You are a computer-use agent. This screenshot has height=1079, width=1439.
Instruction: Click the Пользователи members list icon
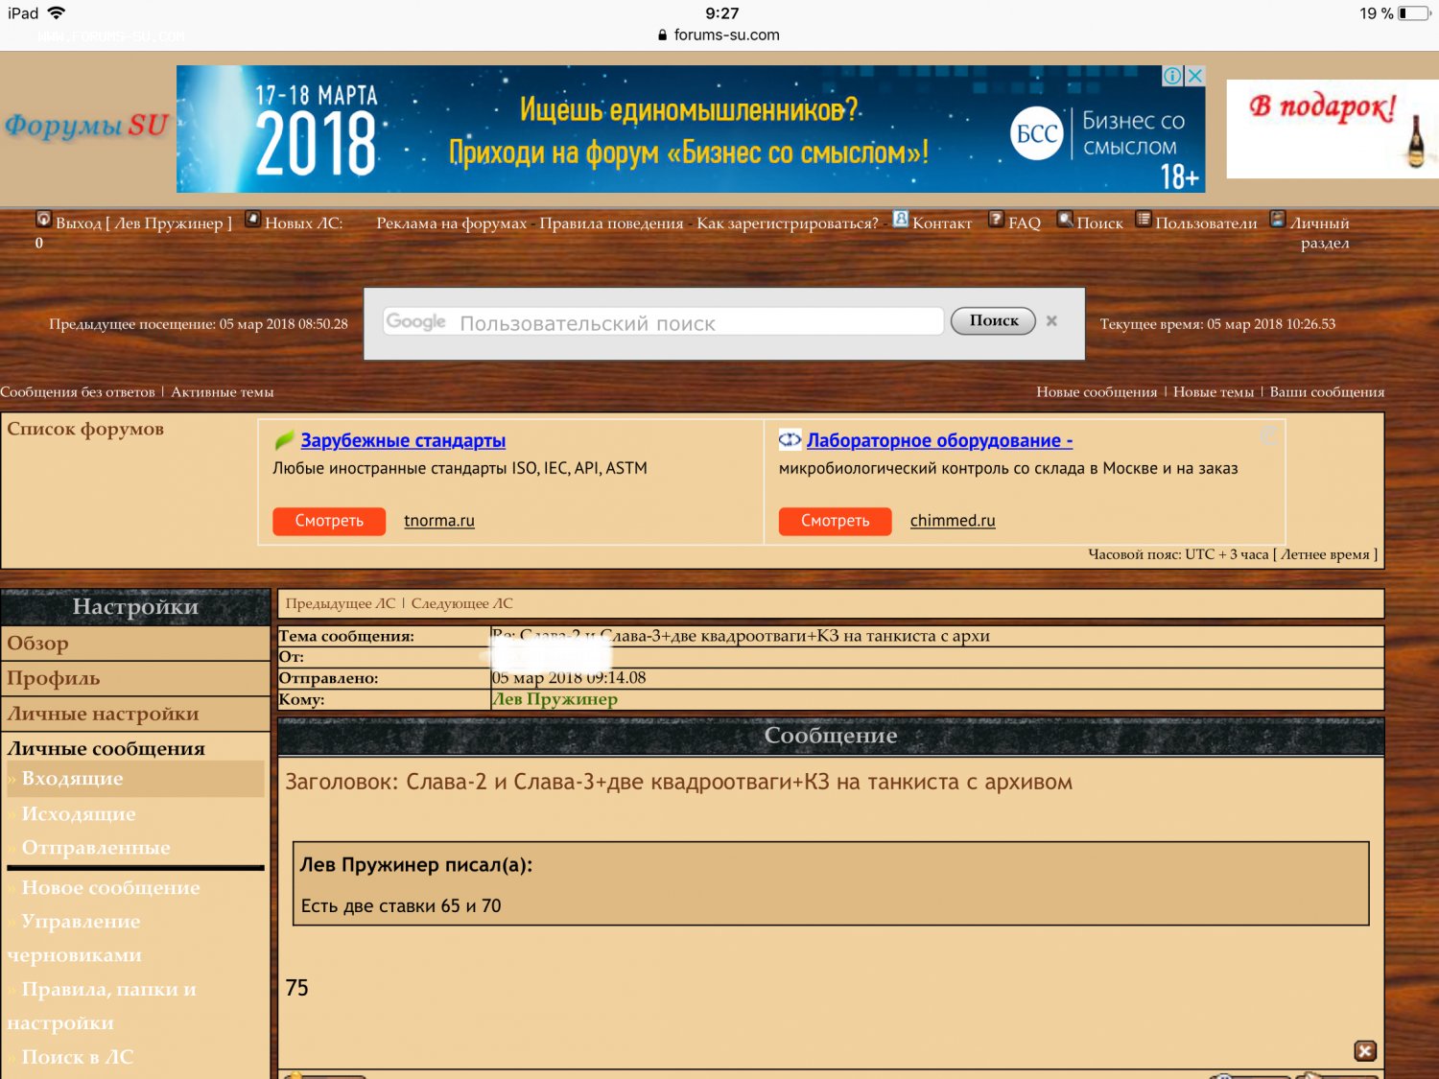[x=1143, y=220]
